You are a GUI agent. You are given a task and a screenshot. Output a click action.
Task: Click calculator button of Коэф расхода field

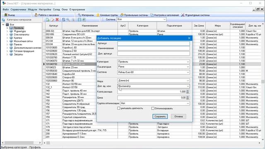188,92
